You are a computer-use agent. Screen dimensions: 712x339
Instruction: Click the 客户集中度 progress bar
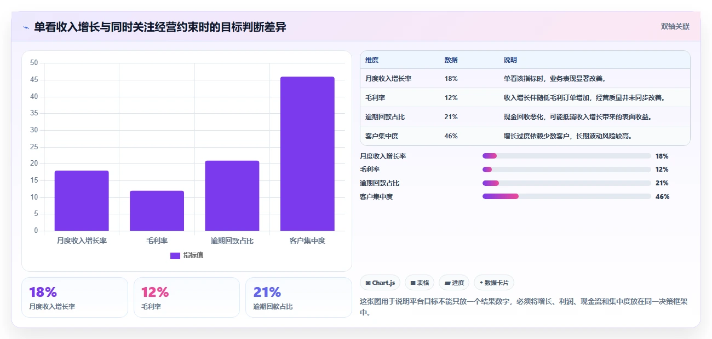click(x=566, y=196)
